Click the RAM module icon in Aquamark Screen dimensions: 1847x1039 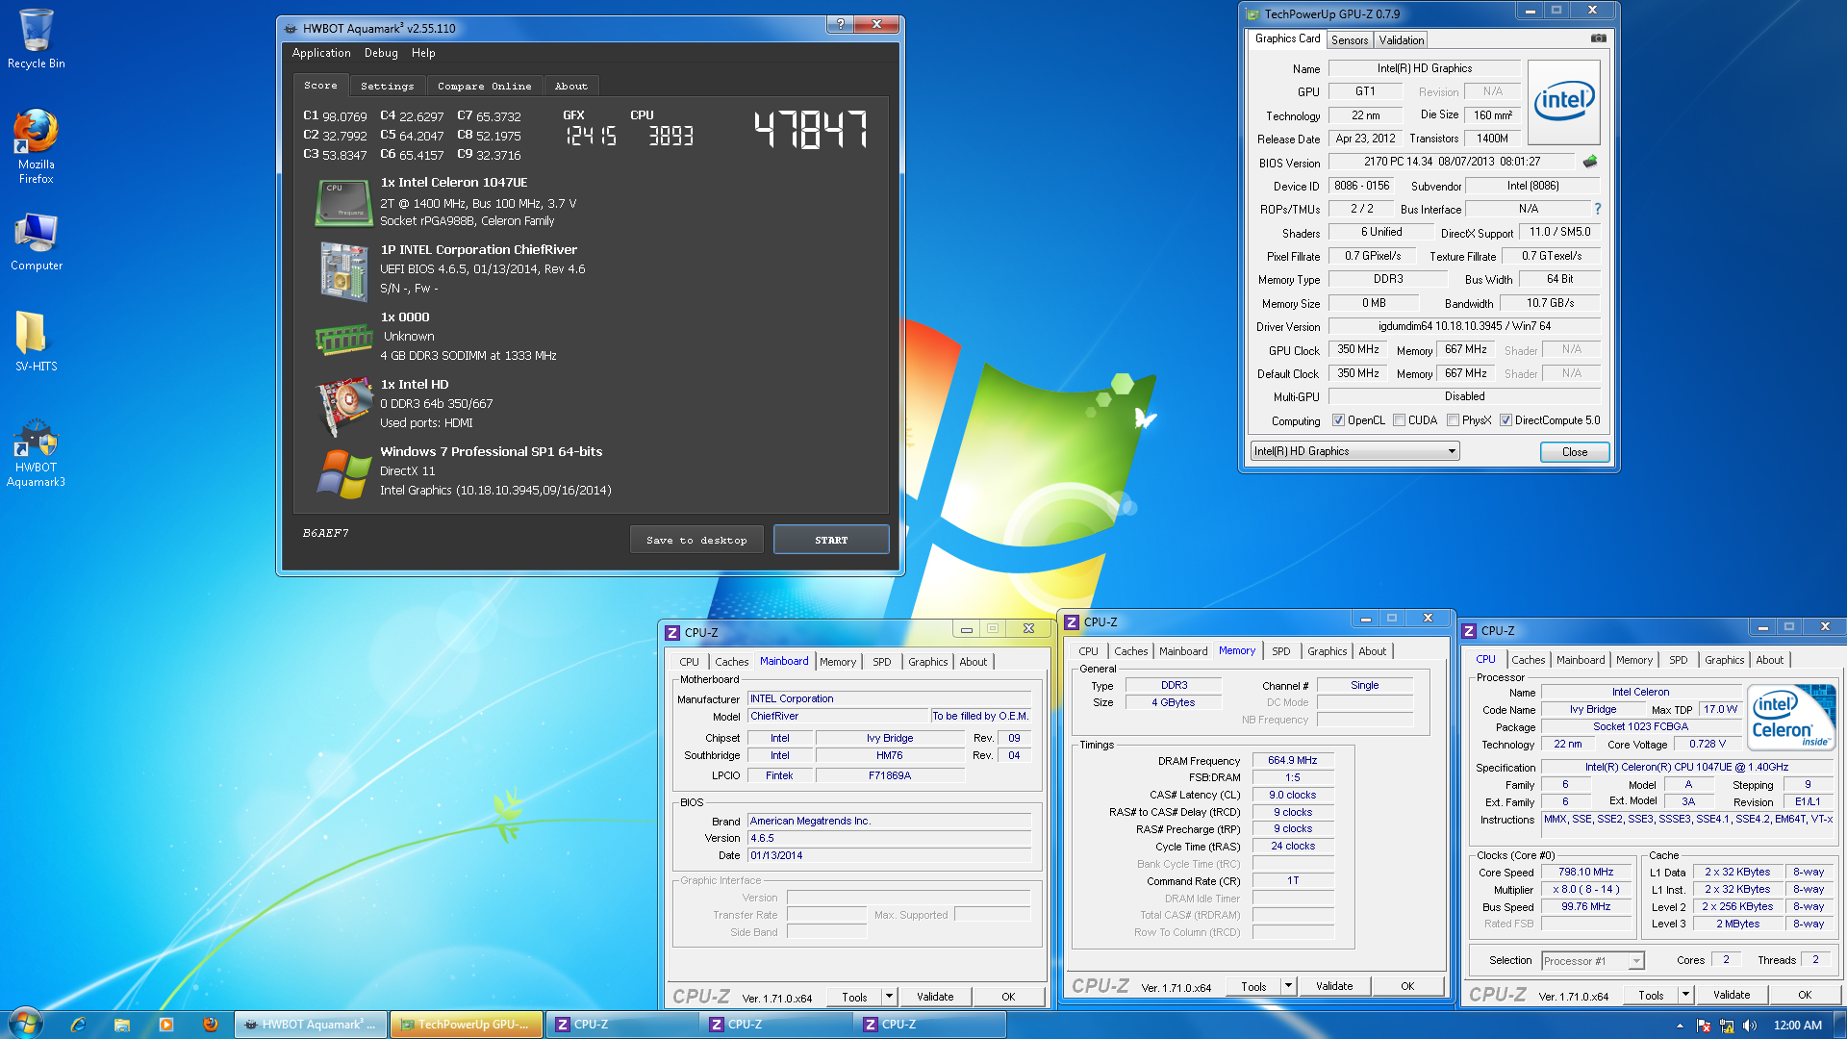coord(343,338)
